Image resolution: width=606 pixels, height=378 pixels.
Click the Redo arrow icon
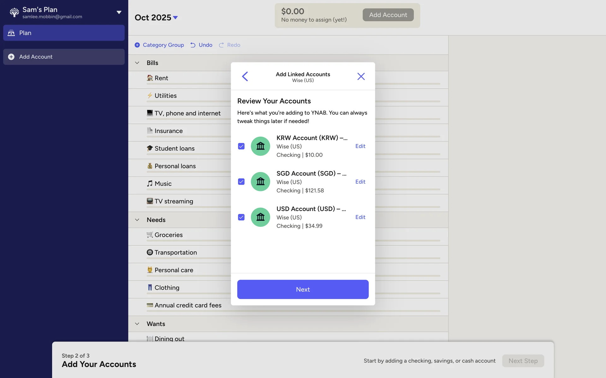click(221, 45)
